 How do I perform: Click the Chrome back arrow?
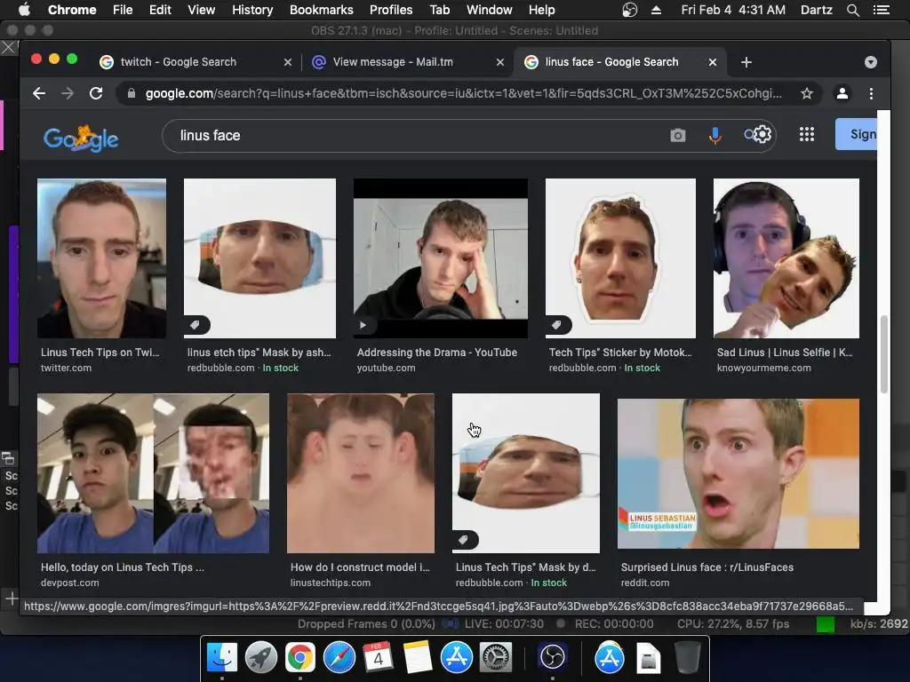coord(39,93)
